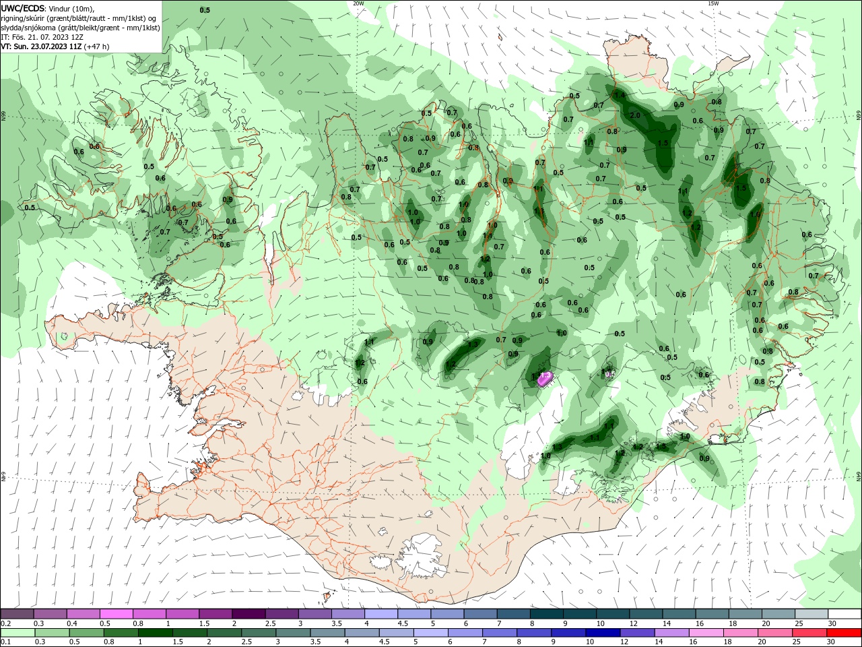
Task: Select the 25 pale grey swatch in upper legend
Action: coord(811,613)
